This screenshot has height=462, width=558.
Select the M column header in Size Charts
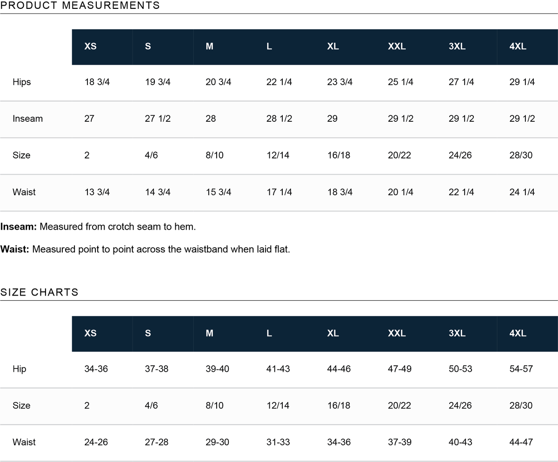(210, 333)
